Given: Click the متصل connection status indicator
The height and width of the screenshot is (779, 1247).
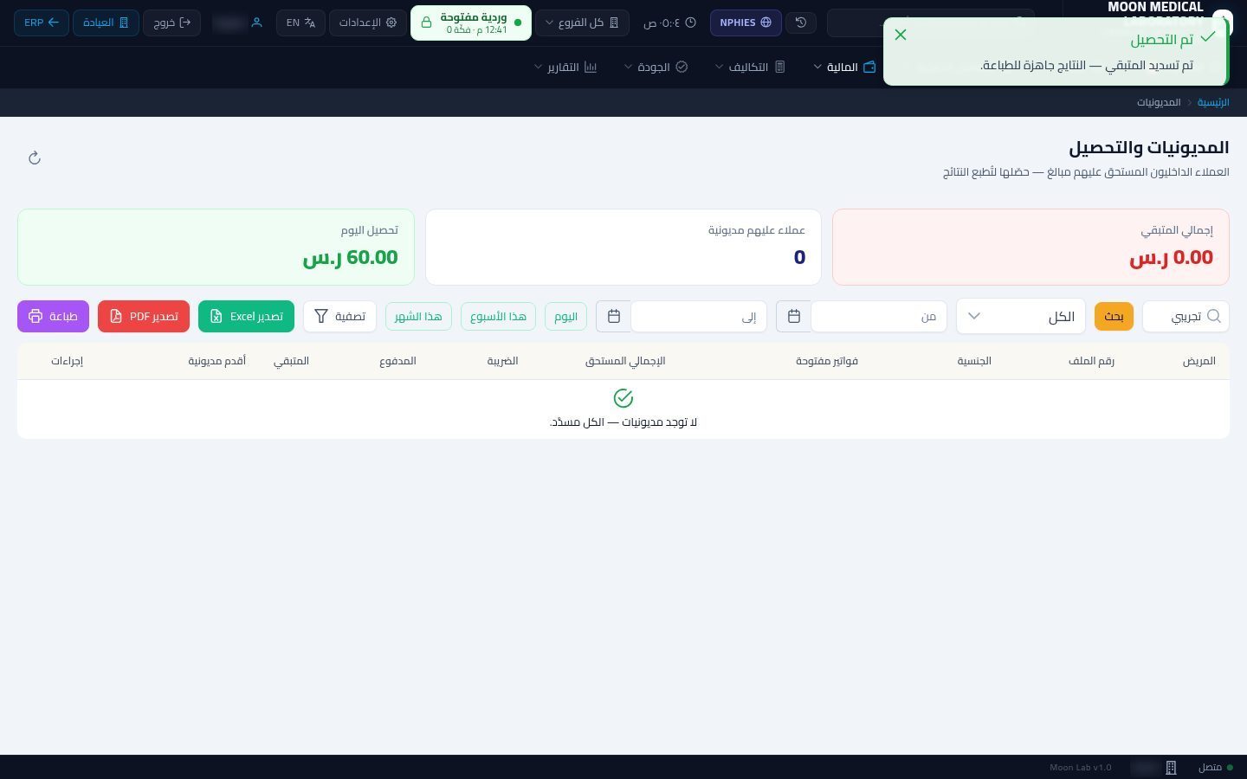Looking at the screenshot, I should point(1216,768).
